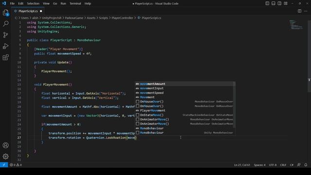311x175 pixels.
Task: Open Run and Debug view
Action: point(5,46)
